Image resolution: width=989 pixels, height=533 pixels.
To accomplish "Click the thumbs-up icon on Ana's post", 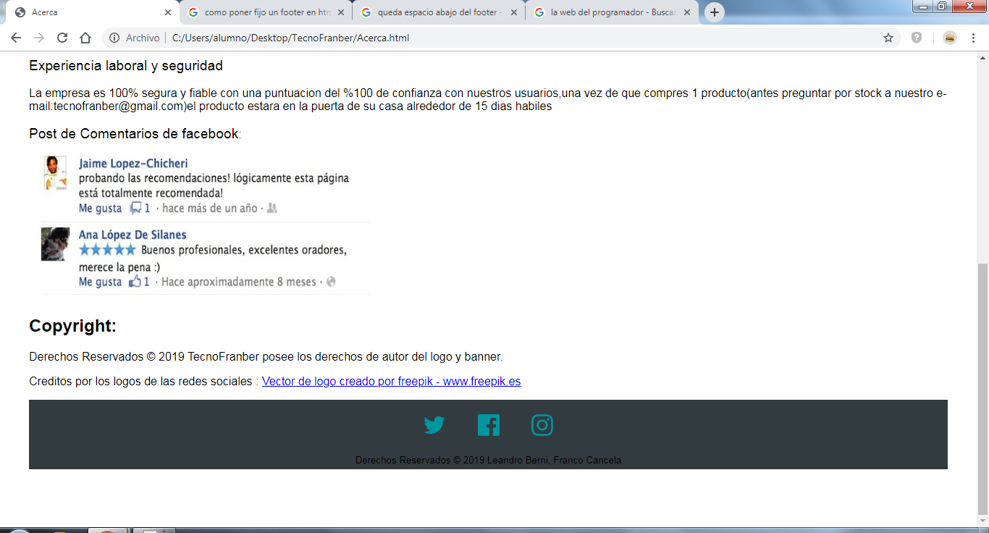I will coord(135,282).
